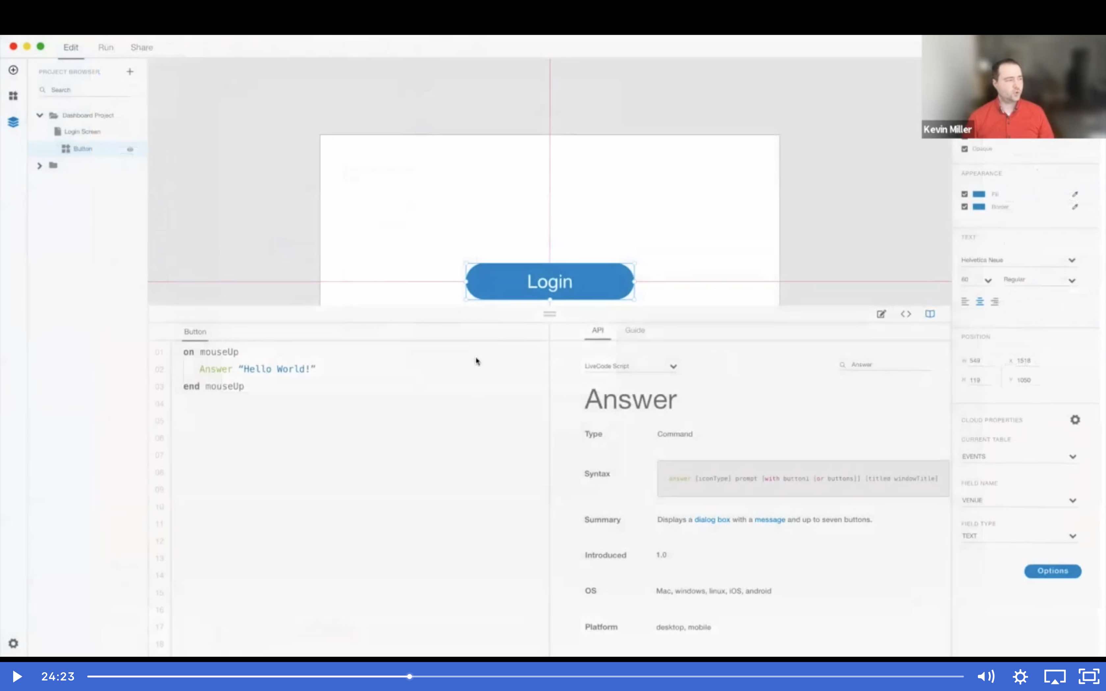This screenshot has height=691, width=1106.
Task: Open settings gear at bottom of left sidebar
Action: click(x=13, y=644)
